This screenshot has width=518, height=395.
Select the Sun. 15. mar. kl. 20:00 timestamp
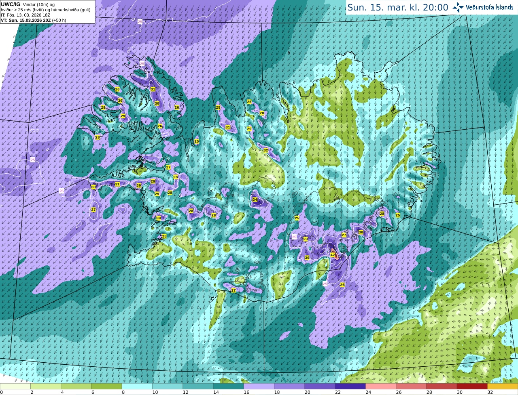(398, 7)
